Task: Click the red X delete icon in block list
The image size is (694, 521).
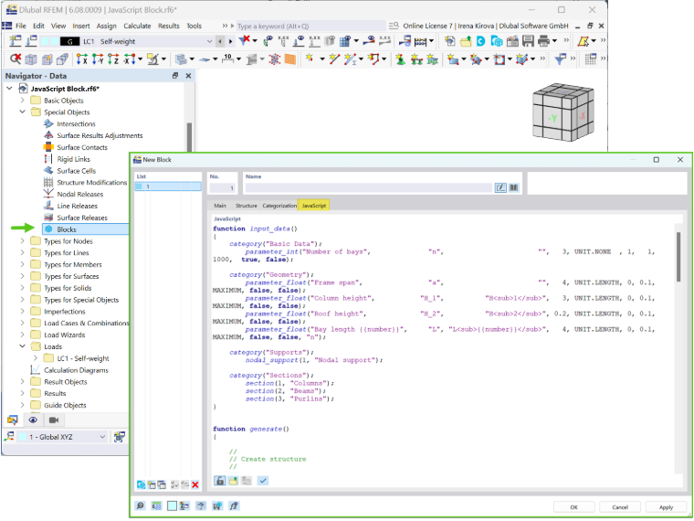Action: (x=195, y=485)
